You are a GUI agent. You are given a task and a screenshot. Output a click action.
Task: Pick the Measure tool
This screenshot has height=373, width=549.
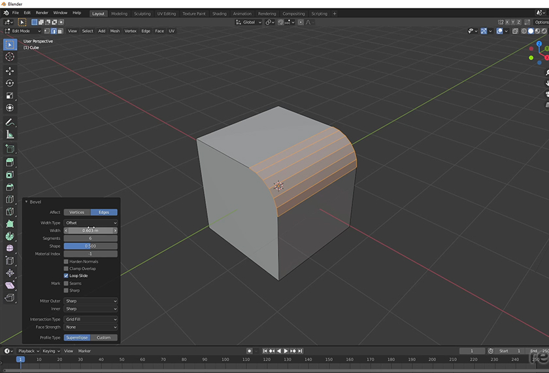(x=10, y=134)
